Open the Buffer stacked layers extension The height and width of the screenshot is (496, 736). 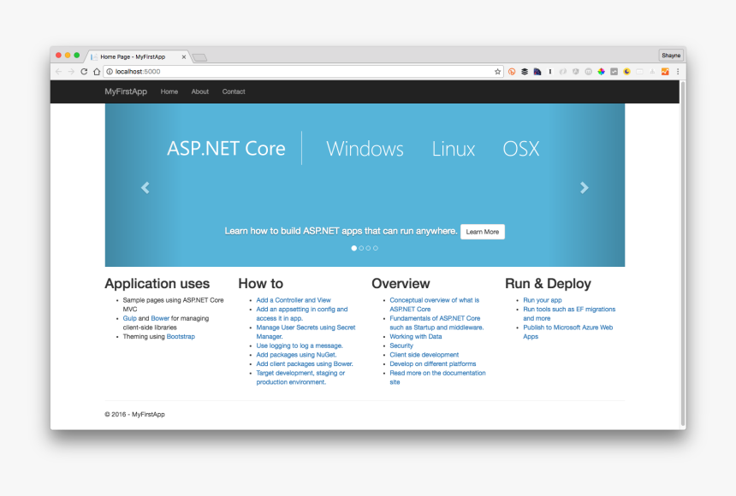coord(525,71)
